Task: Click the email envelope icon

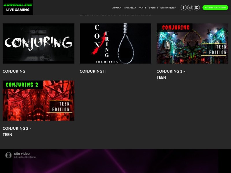Action: pyautogui.click(x=197, y=7)
